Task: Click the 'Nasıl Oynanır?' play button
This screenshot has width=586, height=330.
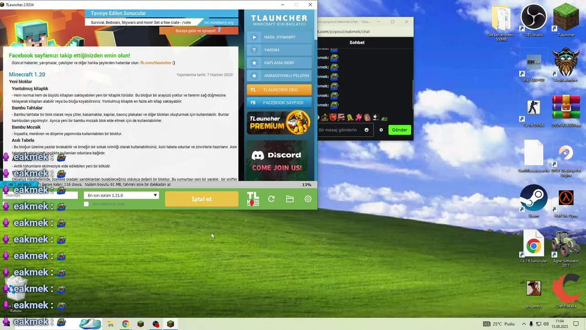Action: 279,37
